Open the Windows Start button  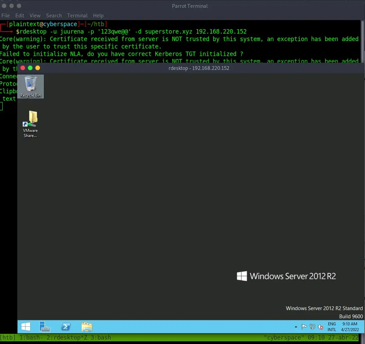coord(25,327)
